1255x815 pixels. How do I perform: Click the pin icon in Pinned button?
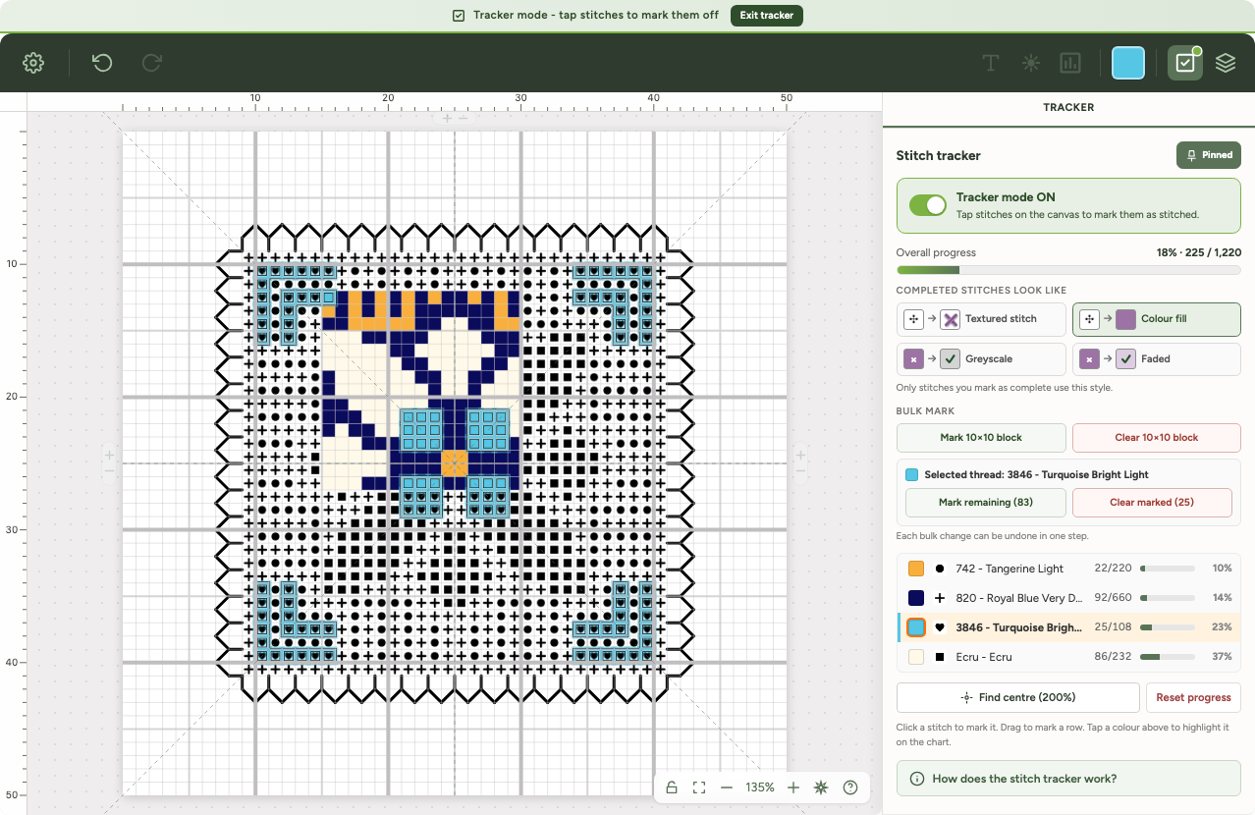click(x=1191, y=155)
